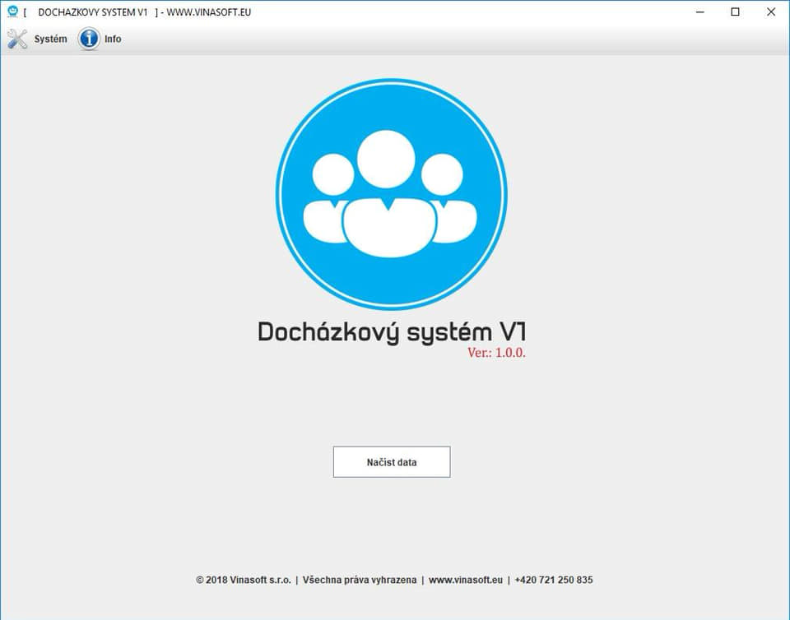Click the right person figure in logo
The height and width of the screenshot is (620, 790).
447,201
